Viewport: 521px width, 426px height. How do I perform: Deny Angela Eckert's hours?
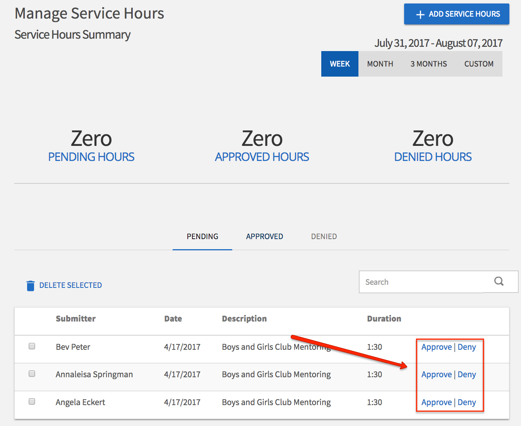[467, 402]
